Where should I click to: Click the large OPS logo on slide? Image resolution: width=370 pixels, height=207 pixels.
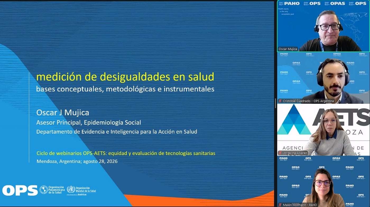20,190
